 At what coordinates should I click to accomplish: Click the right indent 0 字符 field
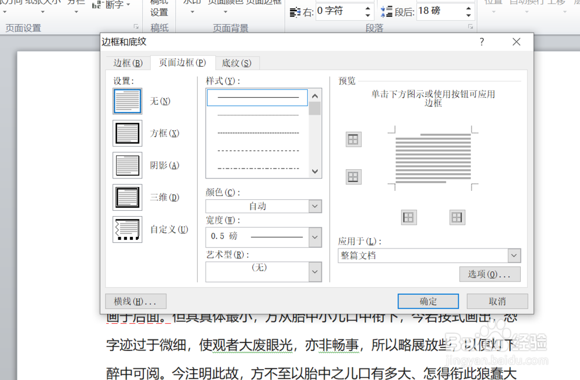click(339, 11)
